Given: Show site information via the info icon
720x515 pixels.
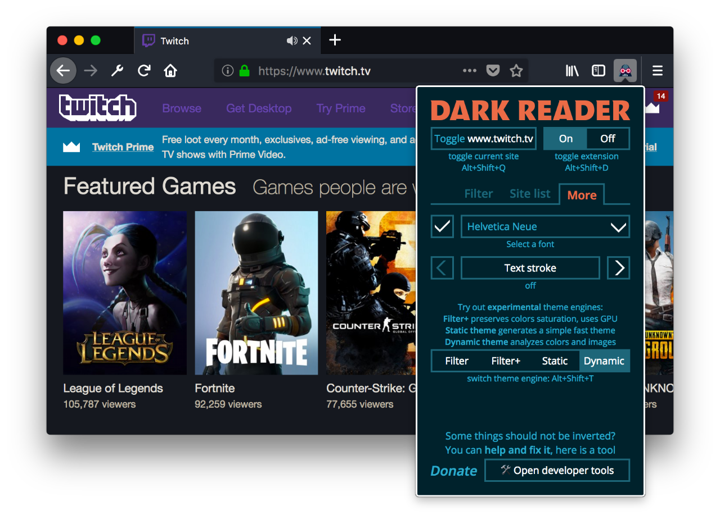Looking at the screenshot, I should (227, 71).
